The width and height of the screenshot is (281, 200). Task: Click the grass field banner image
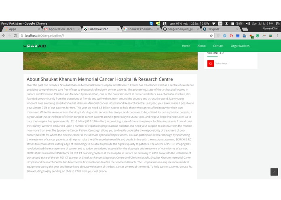click(x=110, y=61)
